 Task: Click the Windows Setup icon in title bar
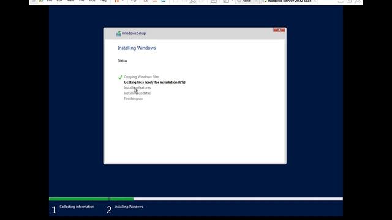pyautogui.click(x=118, y=34)
